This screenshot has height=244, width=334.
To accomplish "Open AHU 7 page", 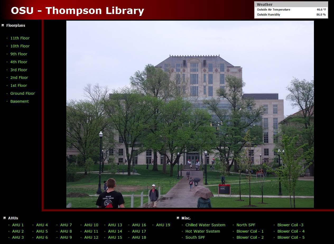I will (x=66, y=225).
